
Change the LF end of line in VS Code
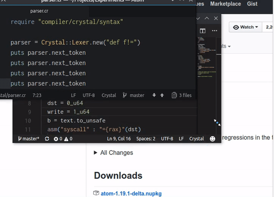click(181, 139)
